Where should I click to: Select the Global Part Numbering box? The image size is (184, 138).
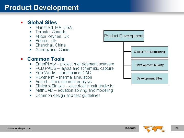tap(149, 52)
